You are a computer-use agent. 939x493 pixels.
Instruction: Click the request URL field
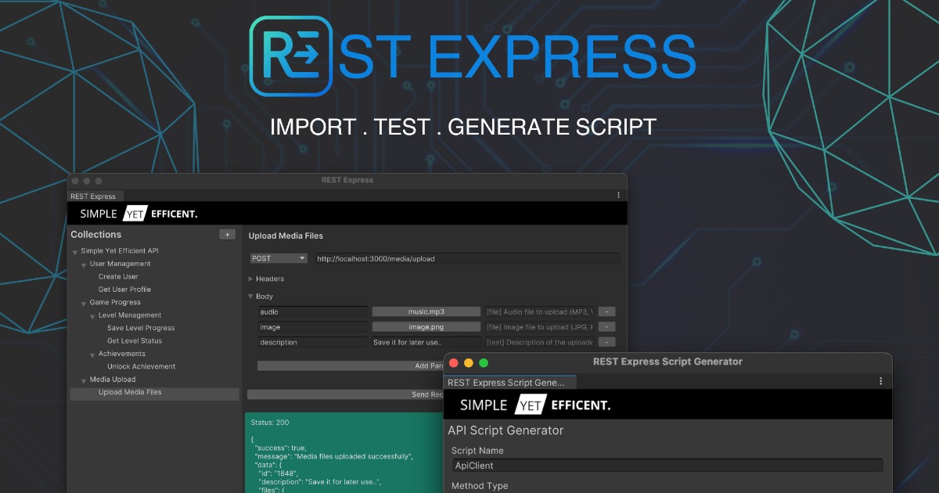point(467,258)
